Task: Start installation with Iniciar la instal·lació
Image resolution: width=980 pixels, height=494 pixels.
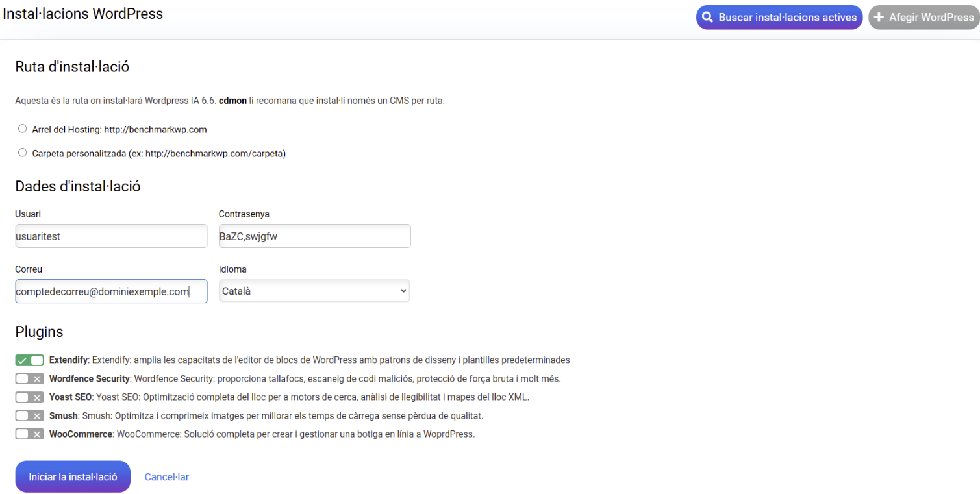Action: click(73, 476)
